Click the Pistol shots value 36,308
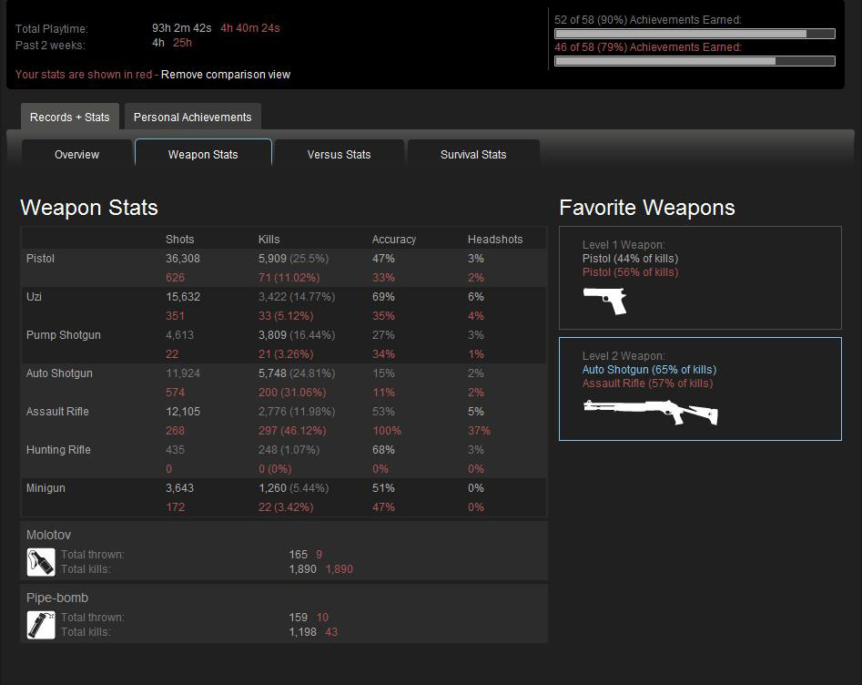 tap(183, 258)
